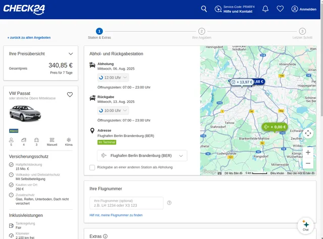Click the Alamo provider logo
Image resolution: width=323 pixels, height=239 pixels.
(x=14, y=131)
